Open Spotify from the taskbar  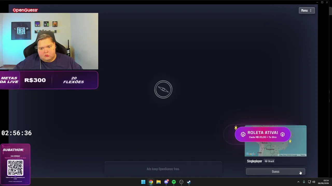click(x=174, y=182)
